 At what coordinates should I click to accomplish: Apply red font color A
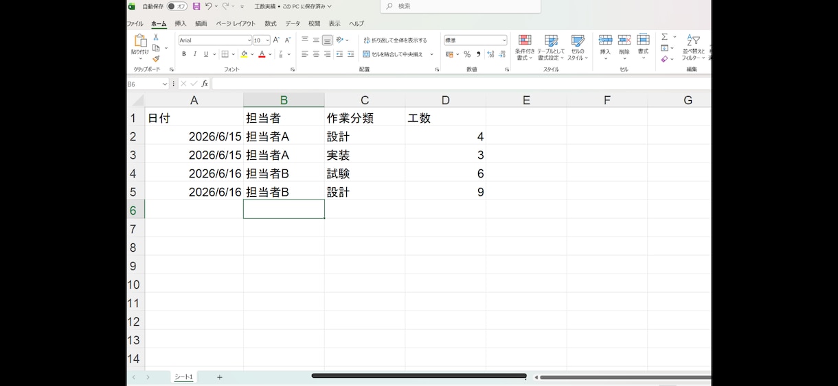point(262,54)
